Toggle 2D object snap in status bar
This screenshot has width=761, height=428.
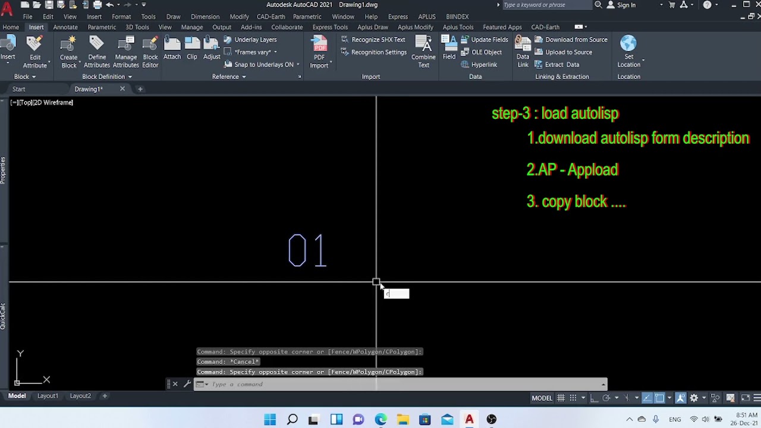pyautogui.click(x=659, y=398)
